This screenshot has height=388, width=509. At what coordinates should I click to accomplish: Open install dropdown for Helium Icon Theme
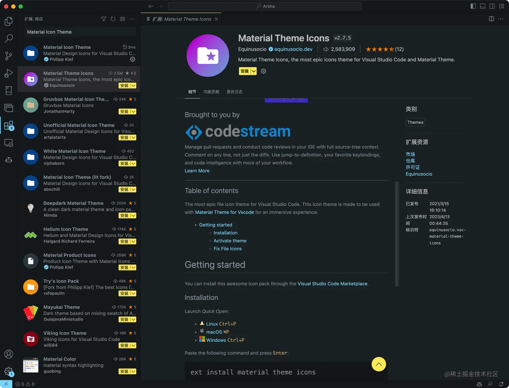(x=133, y=242)
